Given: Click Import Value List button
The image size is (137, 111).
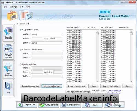Looking at the screenshot, I should (111, 86).
